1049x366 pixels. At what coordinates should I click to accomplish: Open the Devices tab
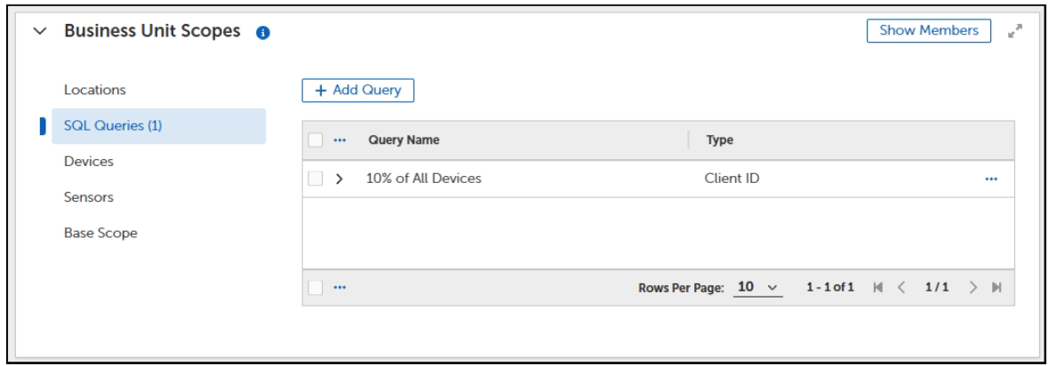click(89, 162)
